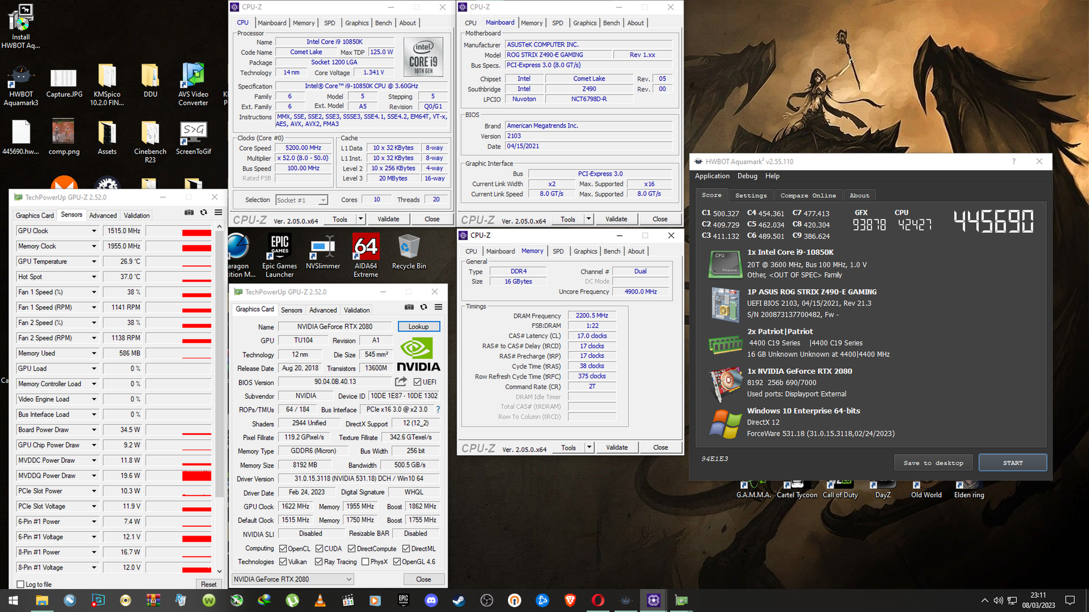Click Reset button in GPU-Z Sensors
This screenshot has height=612, width=1089.
[208, 584]
